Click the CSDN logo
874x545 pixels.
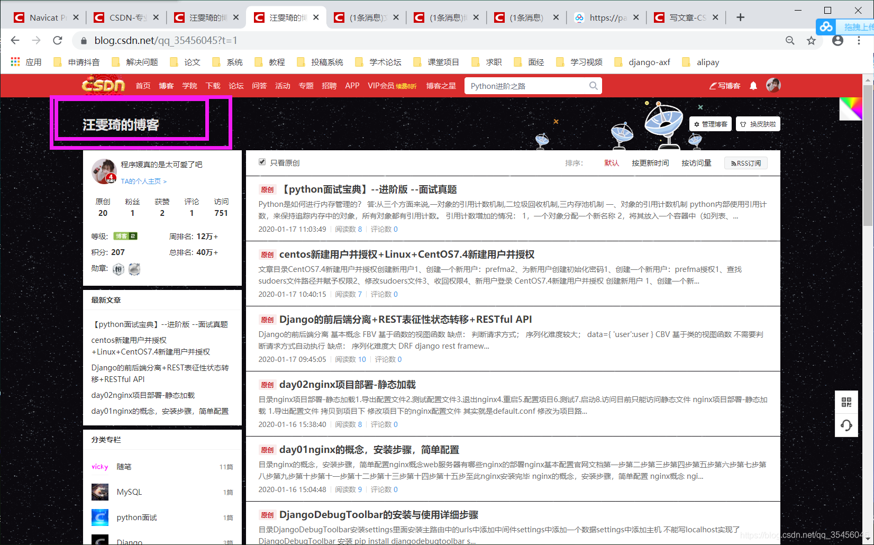coord(103,85)
